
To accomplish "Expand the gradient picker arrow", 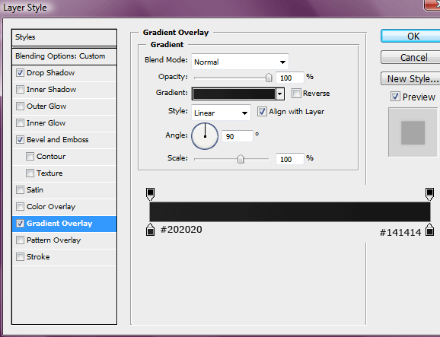I will (x=280, y=94).
